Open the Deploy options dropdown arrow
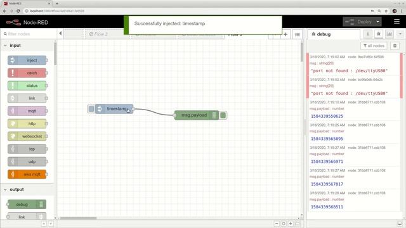Screen dimensions: 406x228 [x=378, y=22]
